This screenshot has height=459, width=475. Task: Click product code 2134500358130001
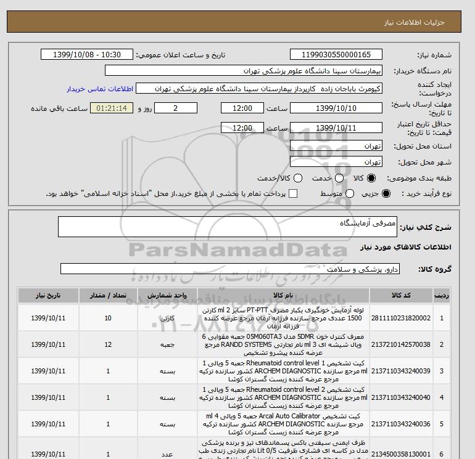click(401, 454)
